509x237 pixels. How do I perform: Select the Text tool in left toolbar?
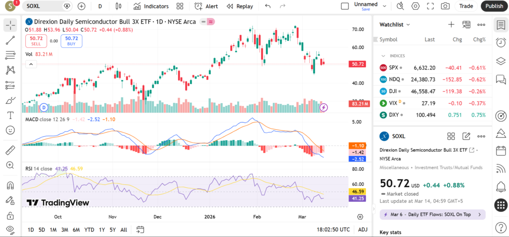(10, 115)
